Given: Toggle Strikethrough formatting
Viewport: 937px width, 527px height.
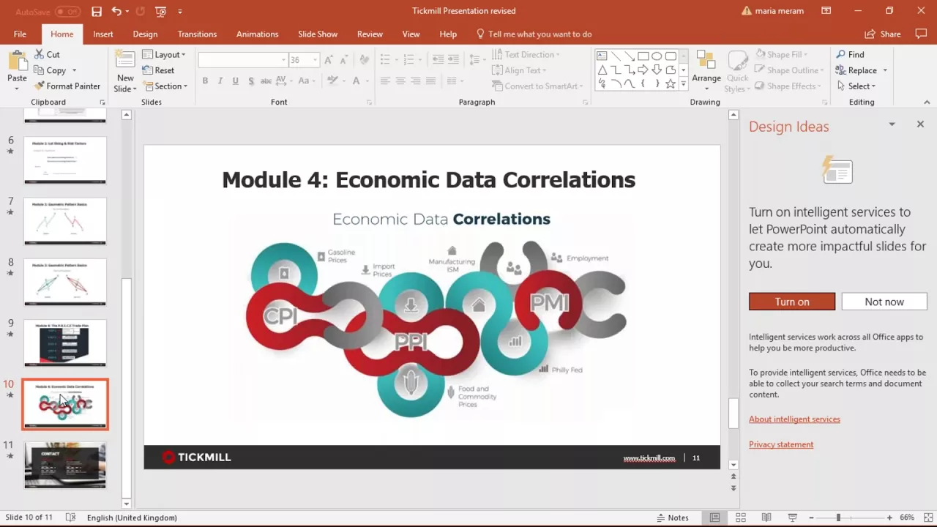Looking at the screenshot, I should tap(266, 81).
